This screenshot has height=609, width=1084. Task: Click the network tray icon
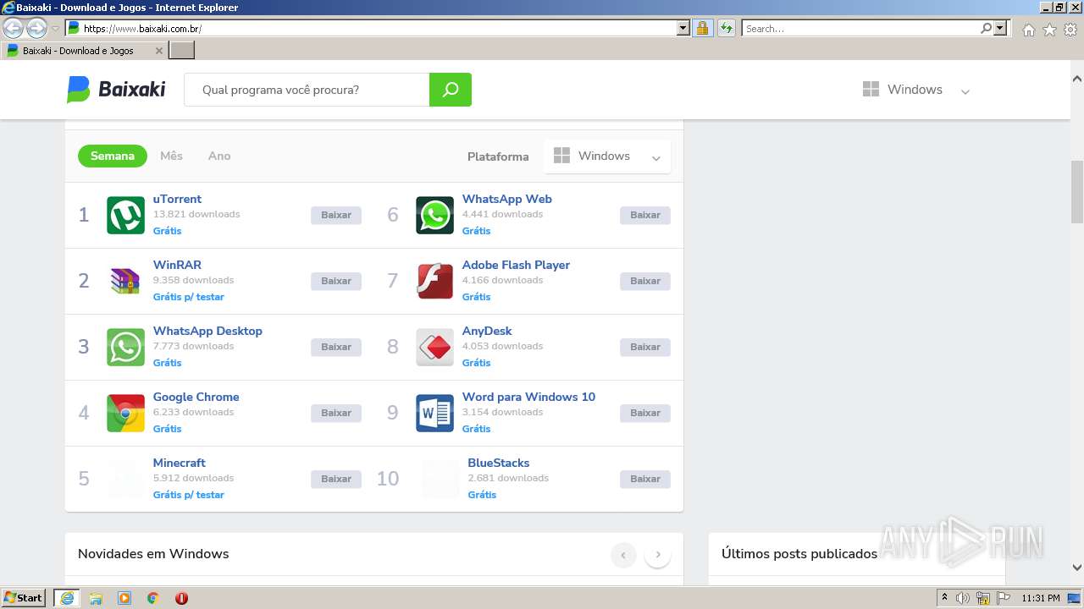[983, 598]
